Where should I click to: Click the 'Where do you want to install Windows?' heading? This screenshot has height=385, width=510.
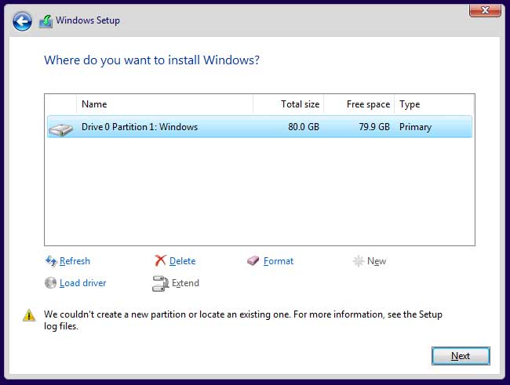(x=152, y=60)
